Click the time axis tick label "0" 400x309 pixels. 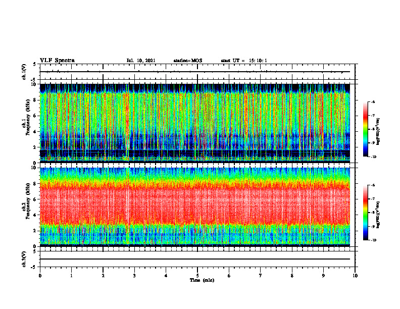click(x=40, y=276)
